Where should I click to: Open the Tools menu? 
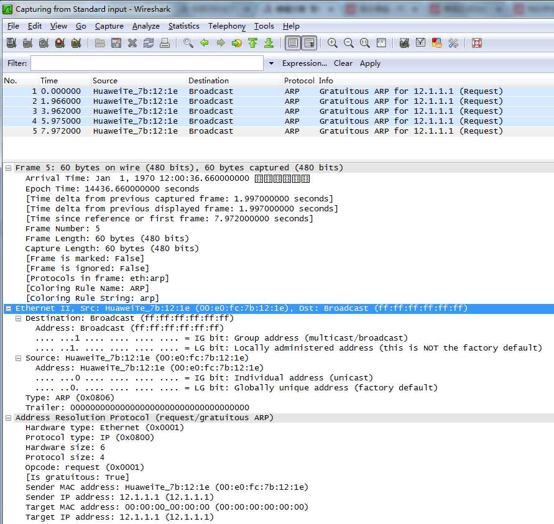coord(264,26)
